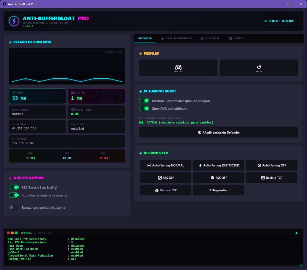Disable the Ultimate Performance energy plan toggle
Image resolution: width=307 pixels, height=270 pixels.
point(144,100)
